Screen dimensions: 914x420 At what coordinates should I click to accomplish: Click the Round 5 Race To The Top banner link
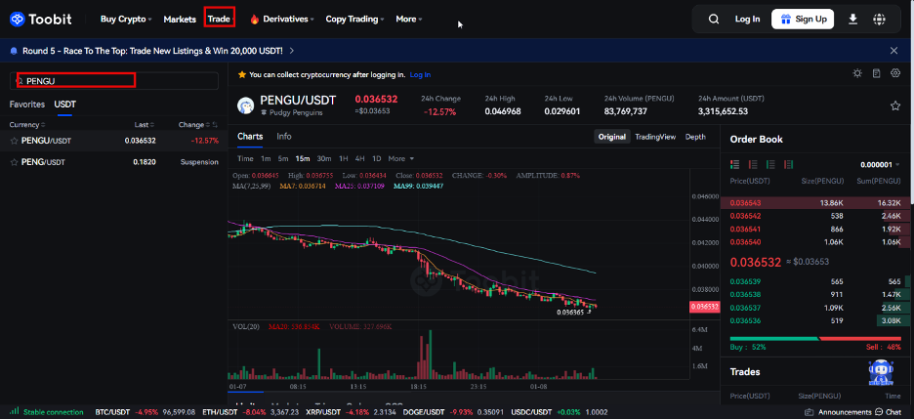(158, 51)
